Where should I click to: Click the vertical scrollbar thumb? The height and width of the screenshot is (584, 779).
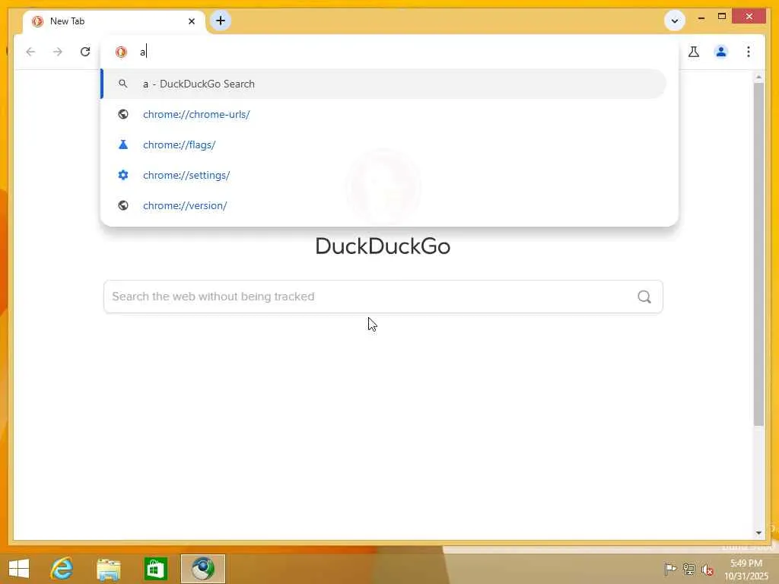758,254
